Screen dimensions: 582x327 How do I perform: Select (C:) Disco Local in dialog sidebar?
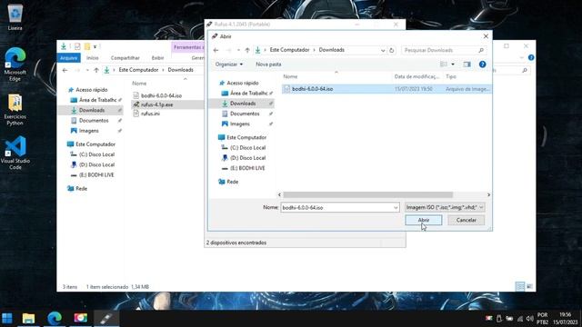(247, 147)
